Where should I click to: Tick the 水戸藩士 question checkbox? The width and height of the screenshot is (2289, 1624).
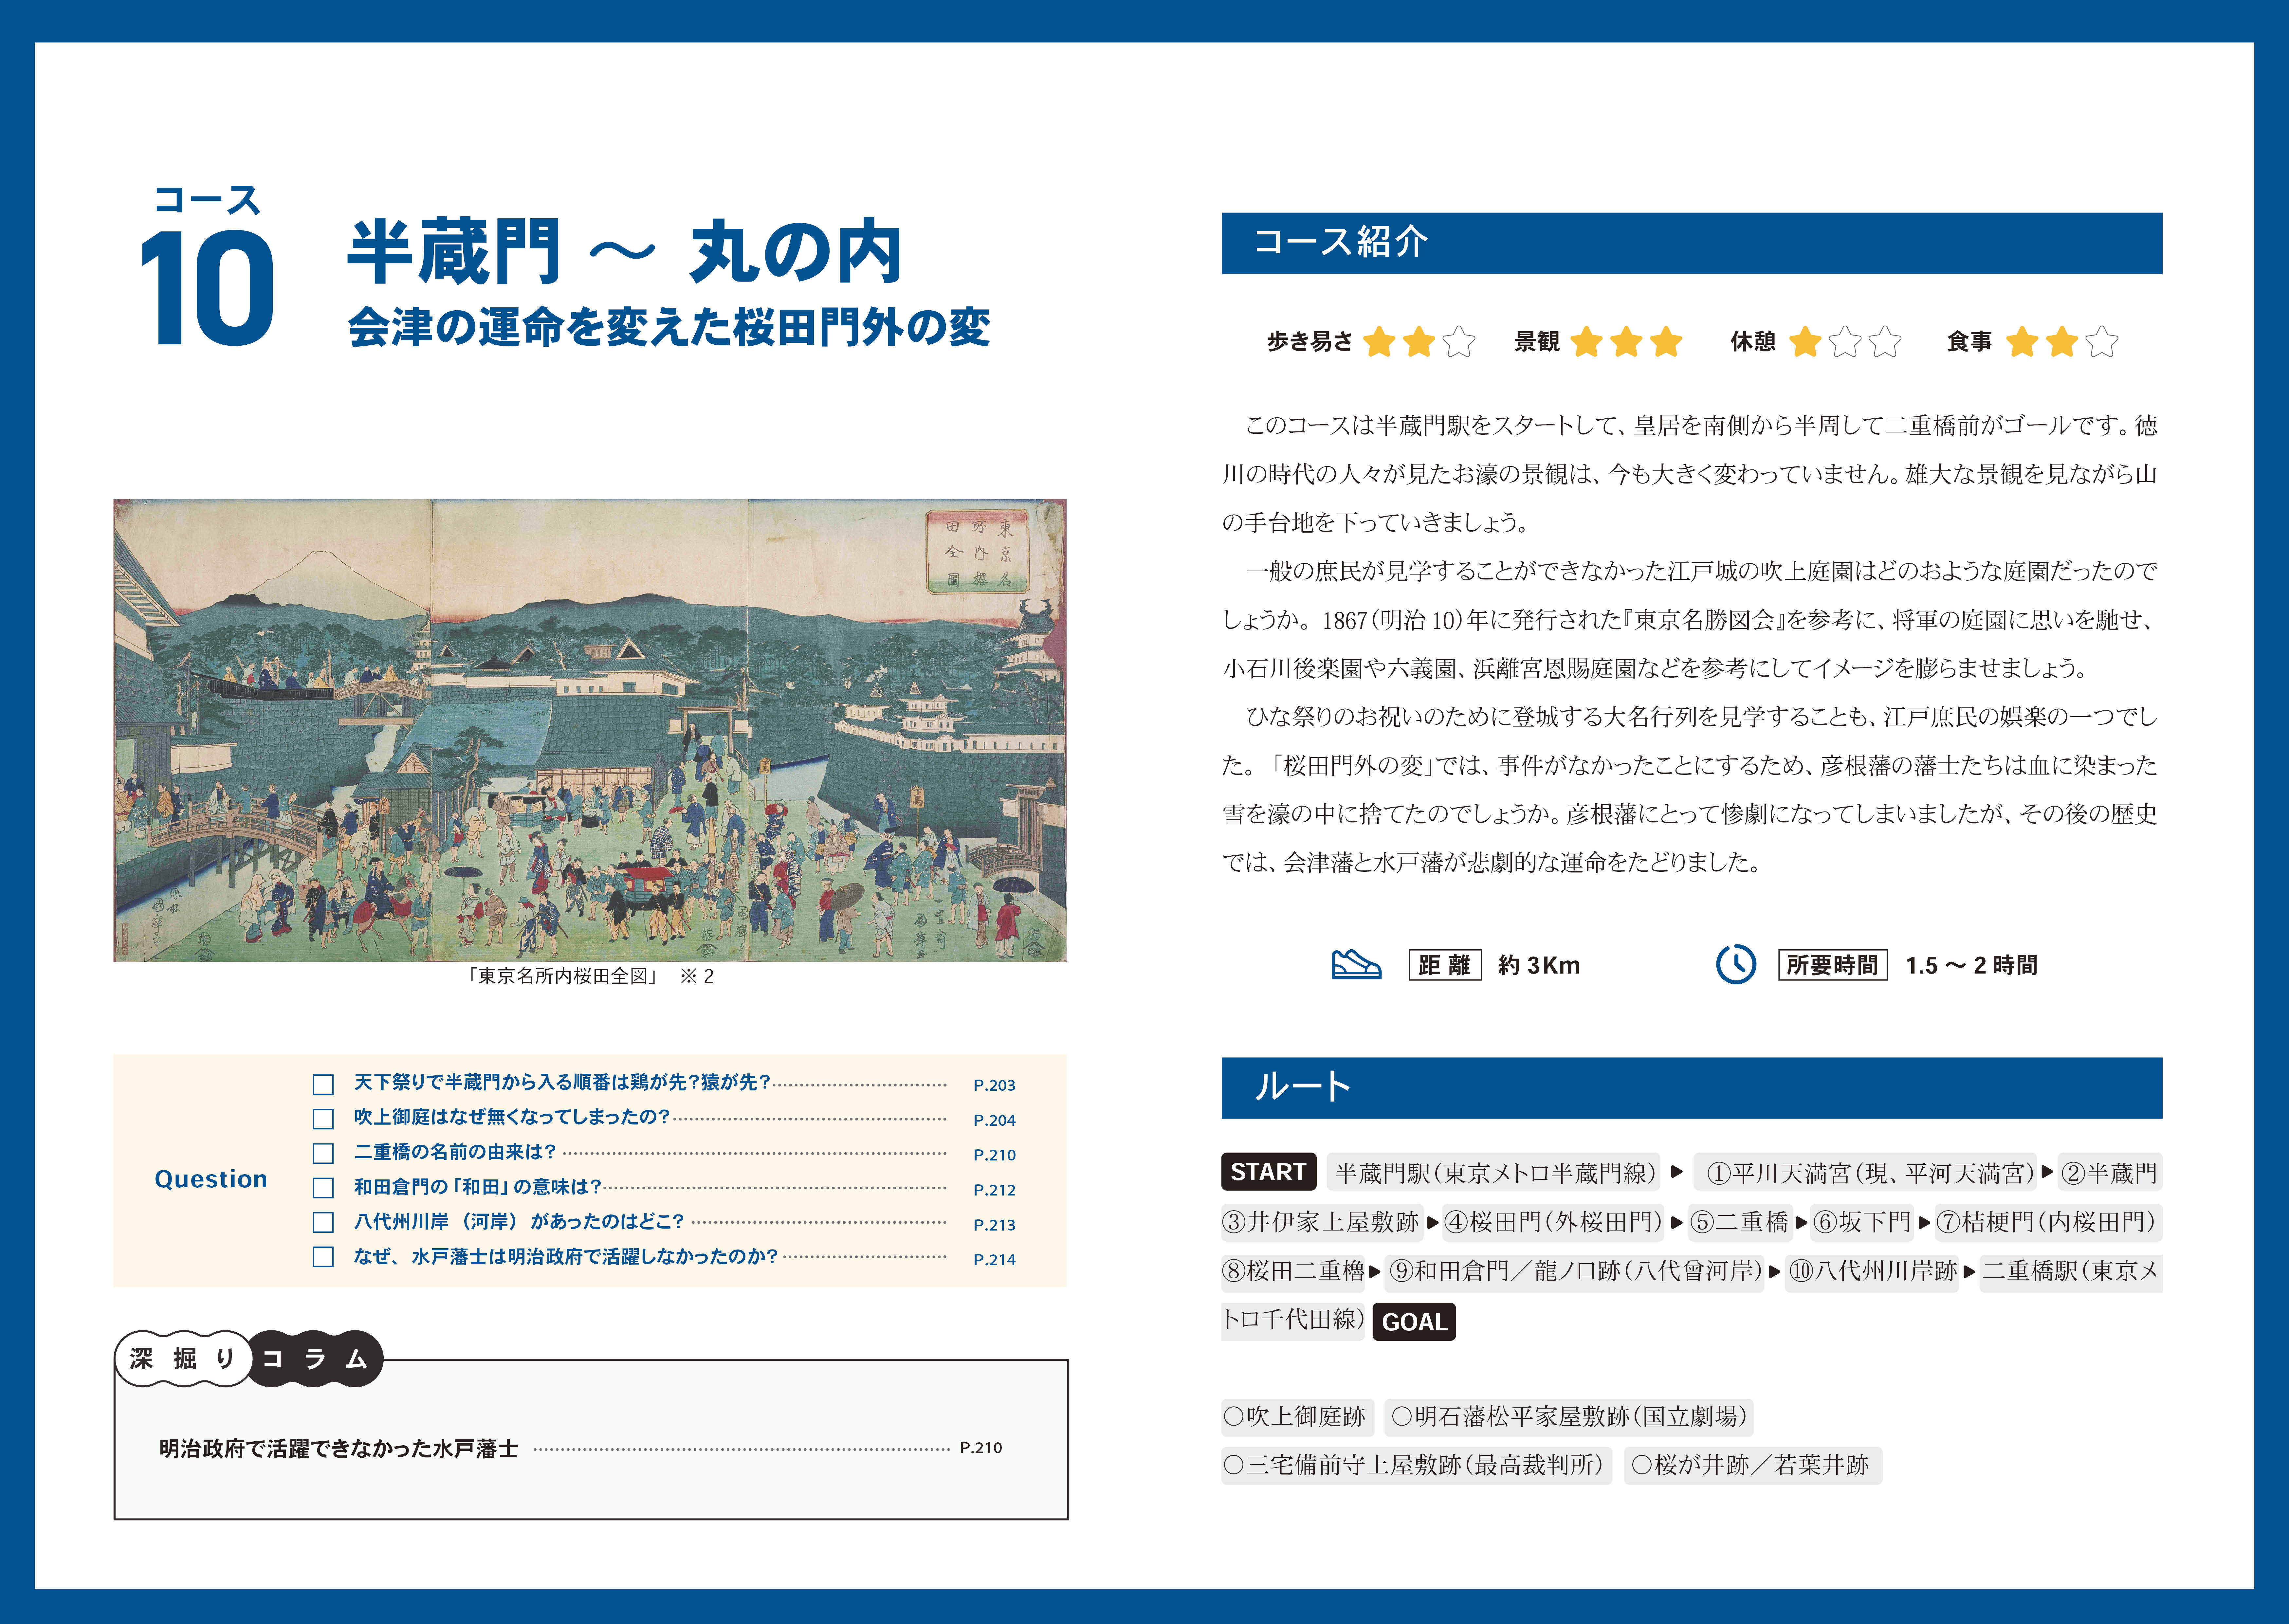pos(323,1257)
